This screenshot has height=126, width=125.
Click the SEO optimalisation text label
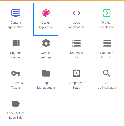pos(107,85)
